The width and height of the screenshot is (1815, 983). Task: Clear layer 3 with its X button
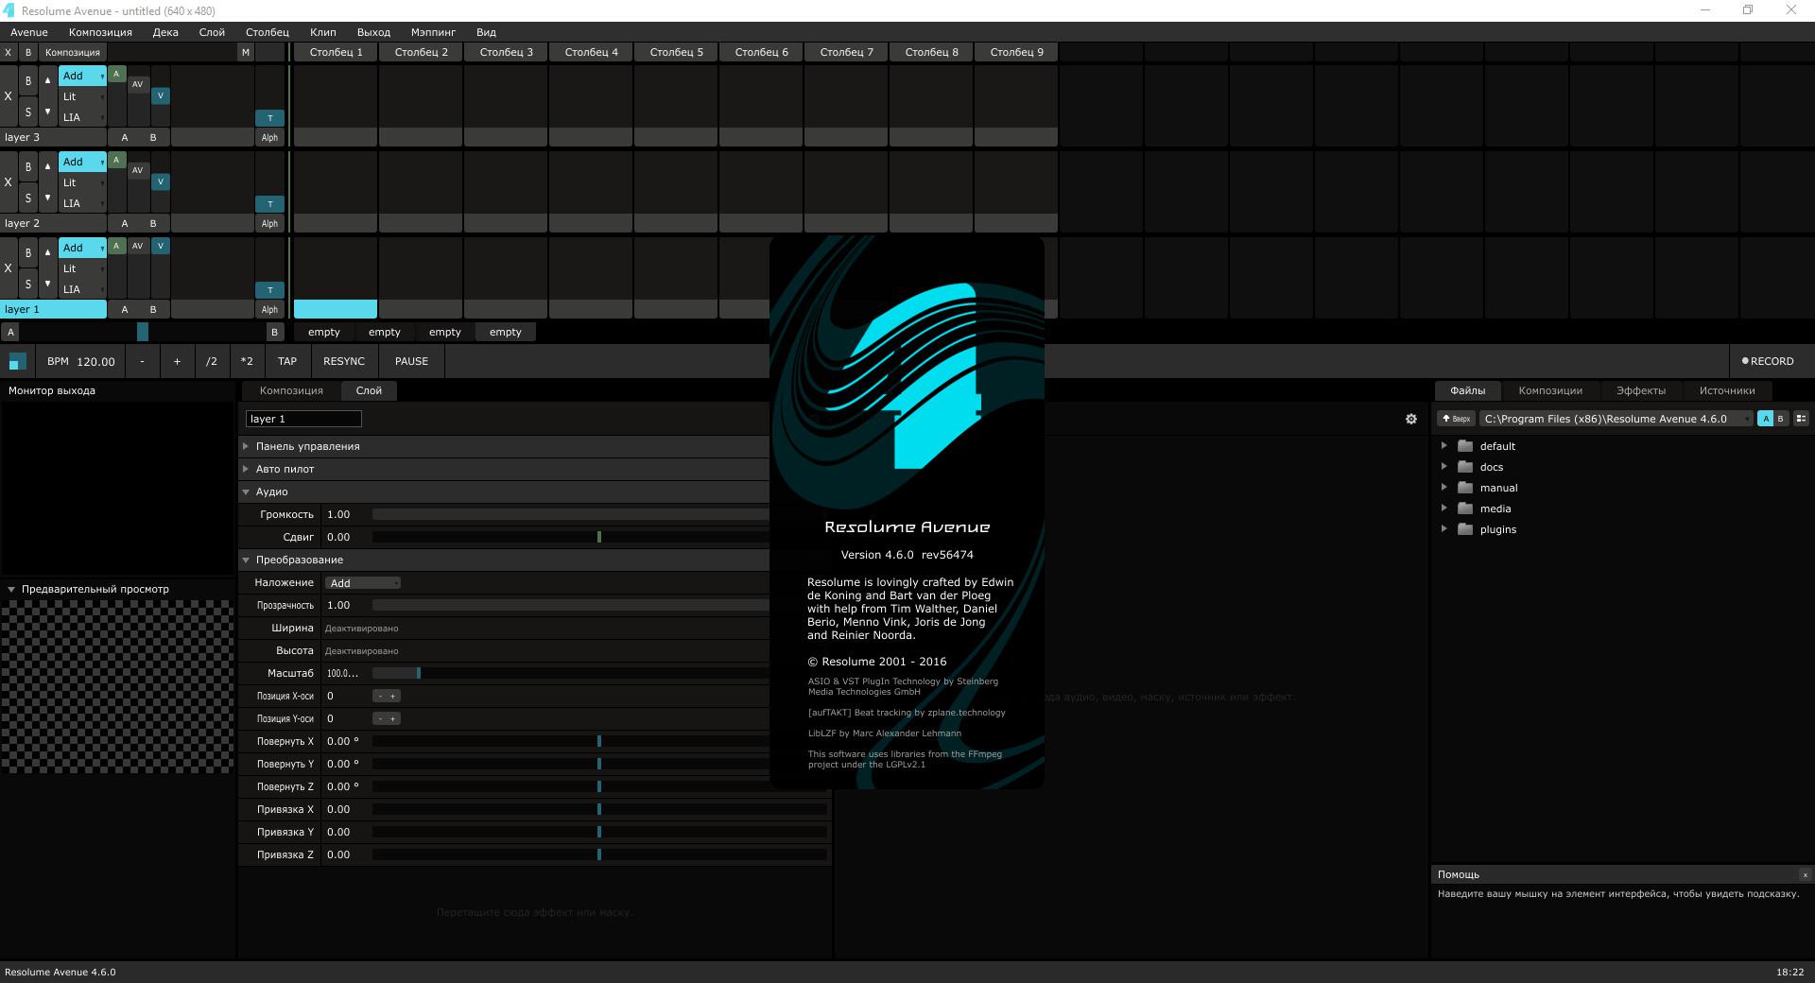point(9,96)
